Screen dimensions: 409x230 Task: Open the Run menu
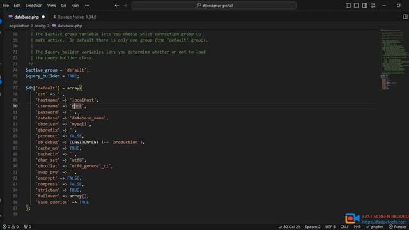75,6
